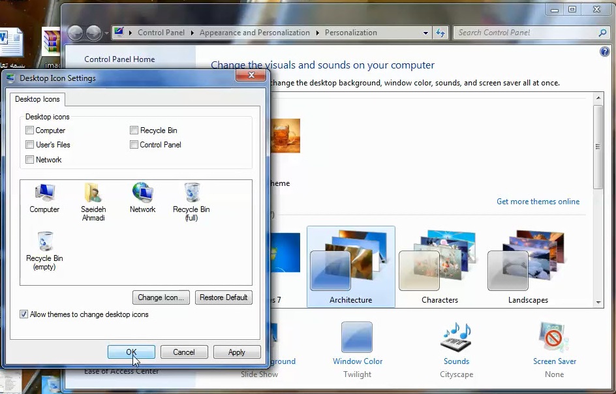
Task: Select the Recycle Bin (full) icon
Action: pos(192,192)
